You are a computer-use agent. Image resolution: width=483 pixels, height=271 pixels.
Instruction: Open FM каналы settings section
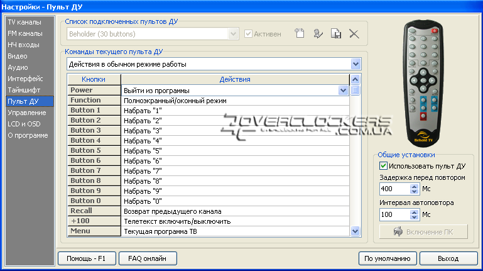(25, 33)
